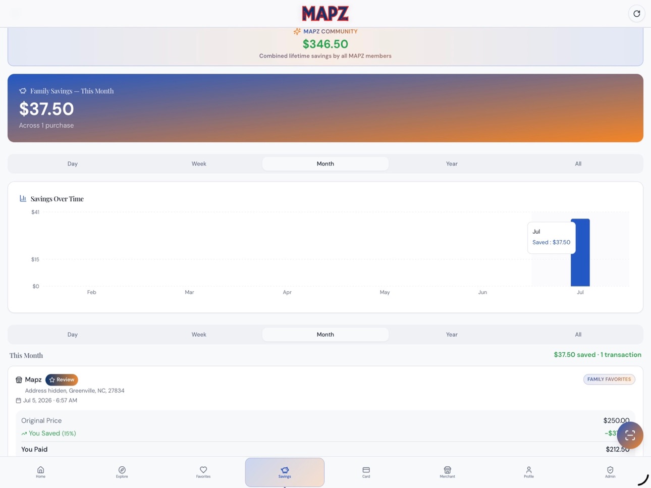Click the 'Original Price' label

tap(41, 420)
